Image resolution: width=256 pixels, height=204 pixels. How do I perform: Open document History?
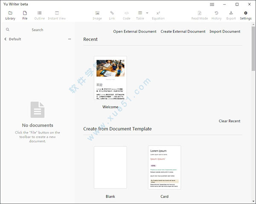click(216, 15)
